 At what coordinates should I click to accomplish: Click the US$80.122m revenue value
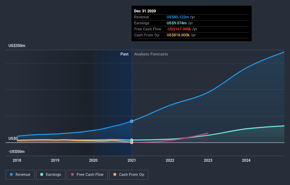(x=178, y=17)
